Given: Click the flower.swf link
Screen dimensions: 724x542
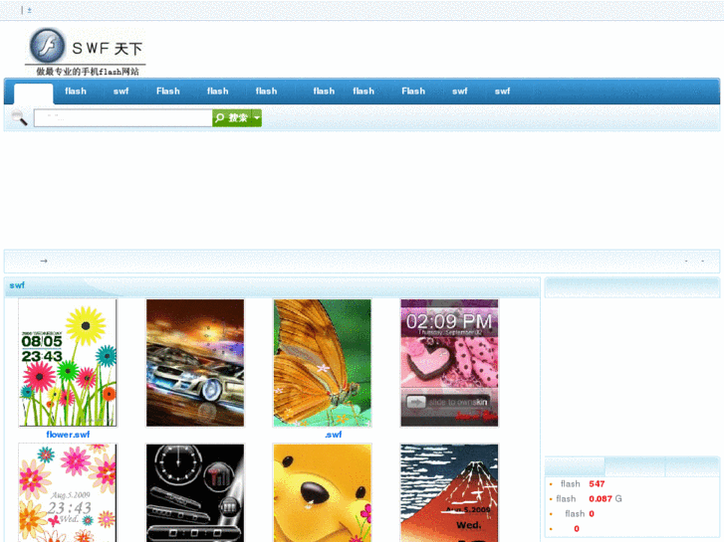Looking at the screenshot, I should point(68,435).
